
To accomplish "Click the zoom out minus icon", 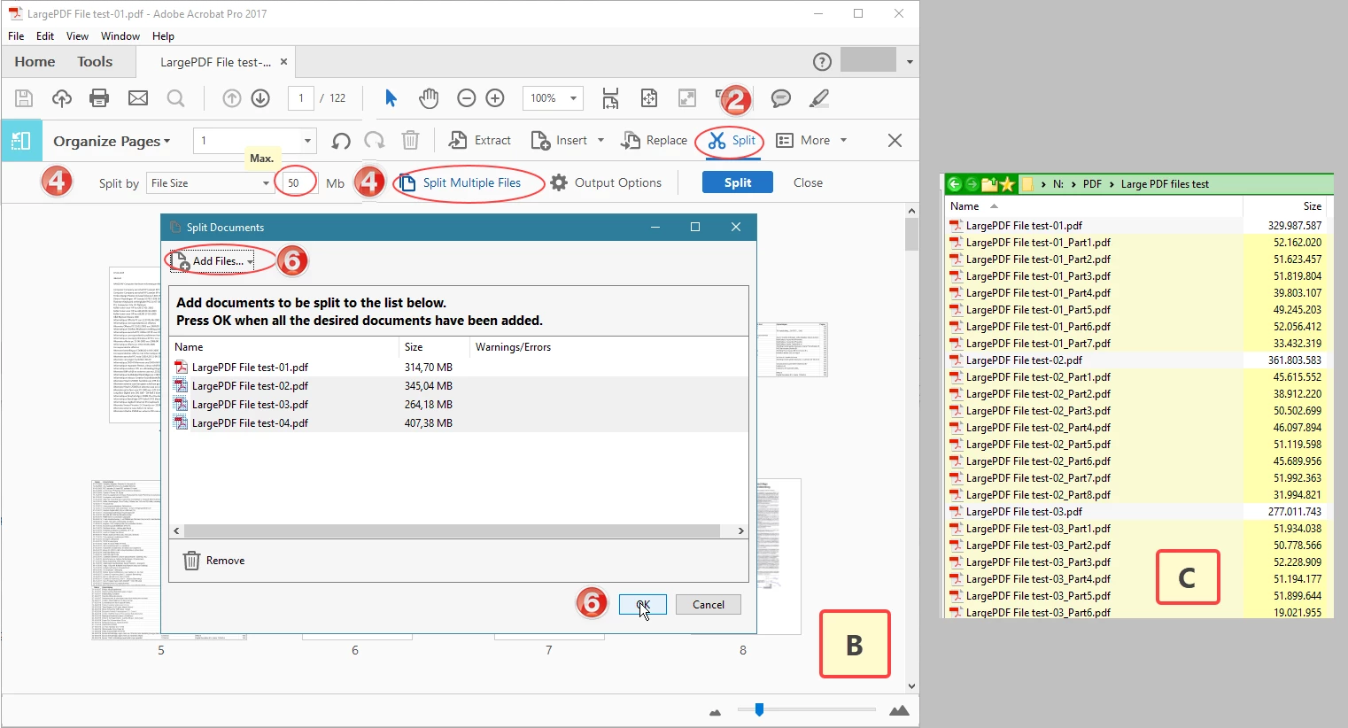I will [x=467, y=98].
